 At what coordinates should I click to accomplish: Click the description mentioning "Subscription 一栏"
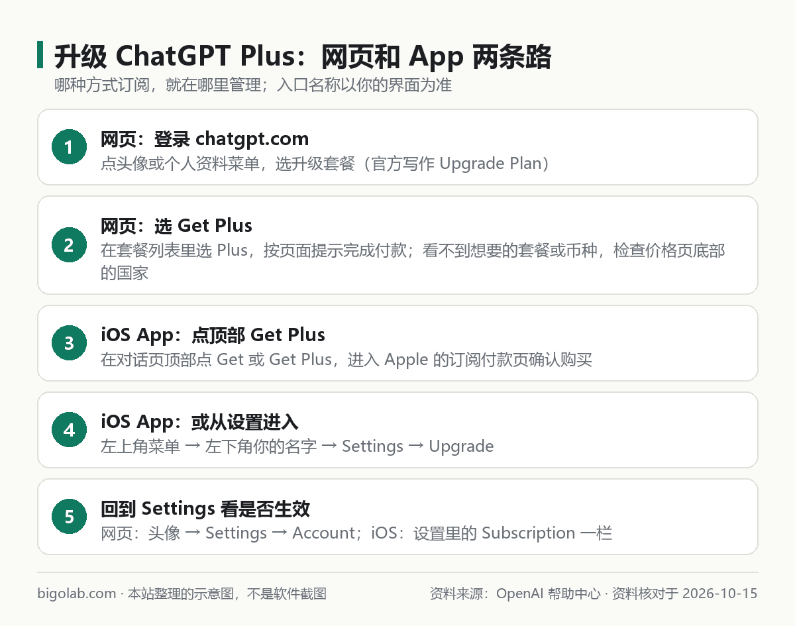[356, 533]
